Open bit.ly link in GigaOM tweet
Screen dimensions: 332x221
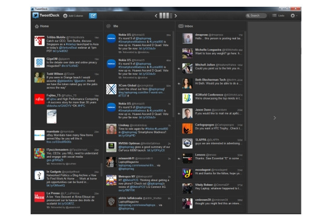(70, 66)
